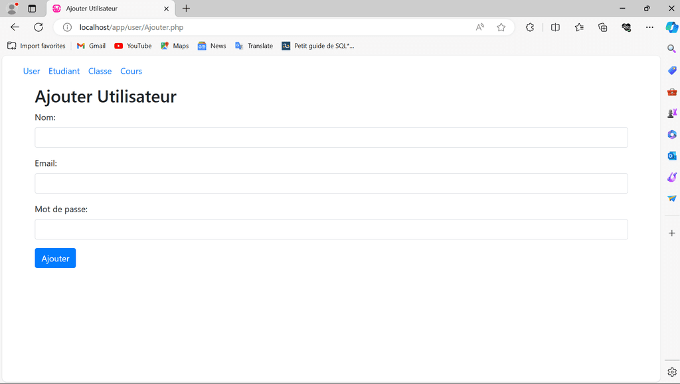Open Petit guide de SQL bookmark
Image resolution: width=680 pixels, height=384 pixels.
coord(318,46)
